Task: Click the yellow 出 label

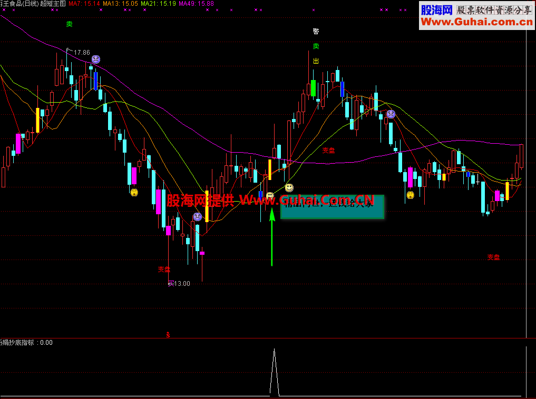Action: coord(316,61)
